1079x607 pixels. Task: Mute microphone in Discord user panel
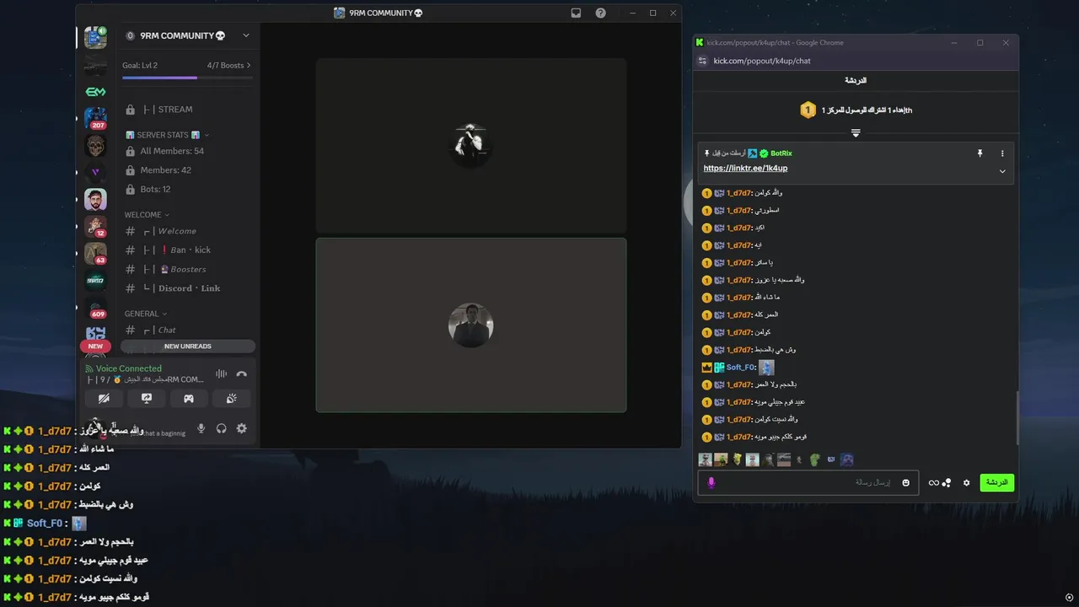[201, 428]
